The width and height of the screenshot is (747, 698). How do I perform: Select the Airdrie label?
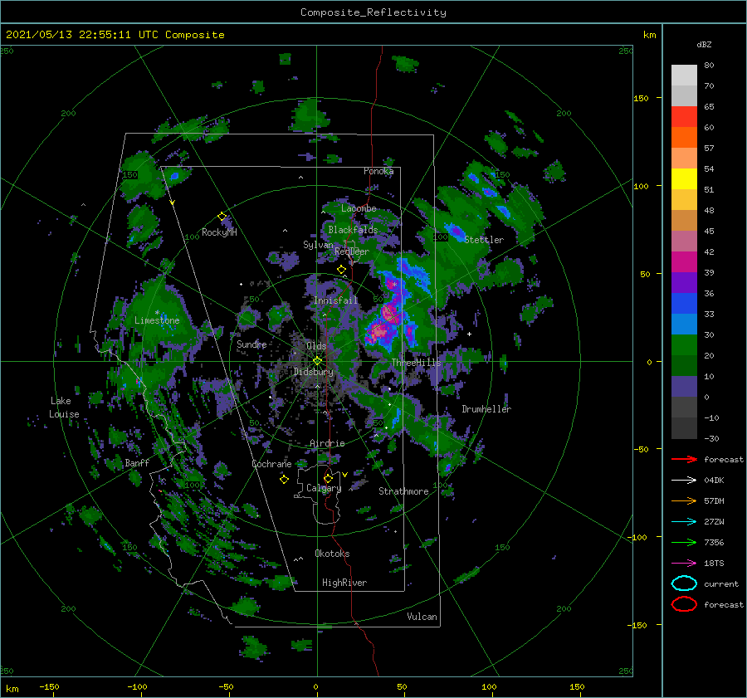(x=327, y=443)
